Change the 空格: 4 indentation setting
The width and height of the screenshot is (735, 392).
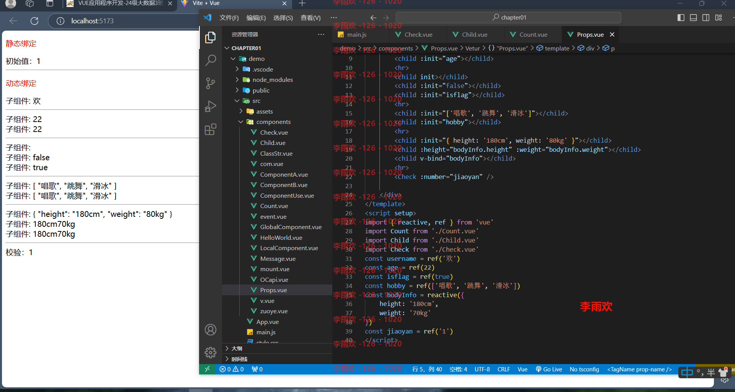[458, 369]
